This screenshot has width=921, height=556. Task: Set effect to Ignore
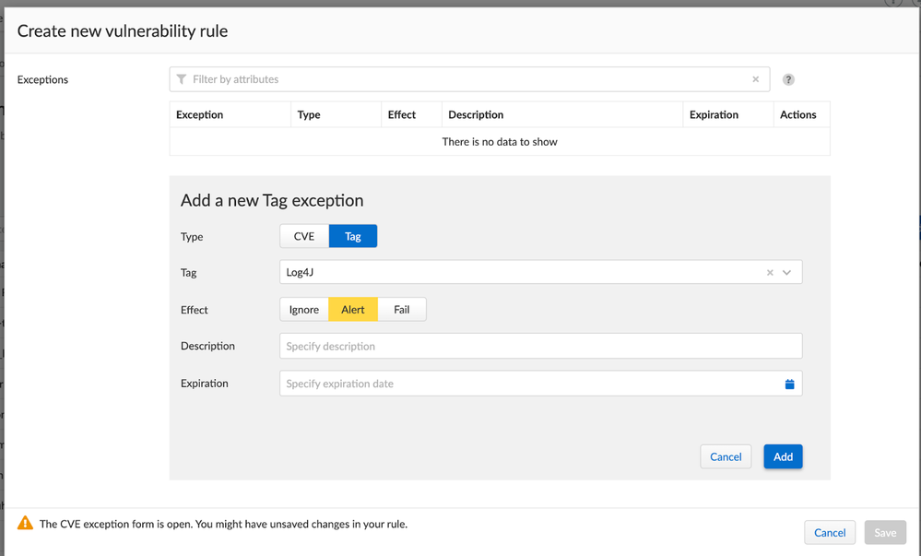pos(304,310)
